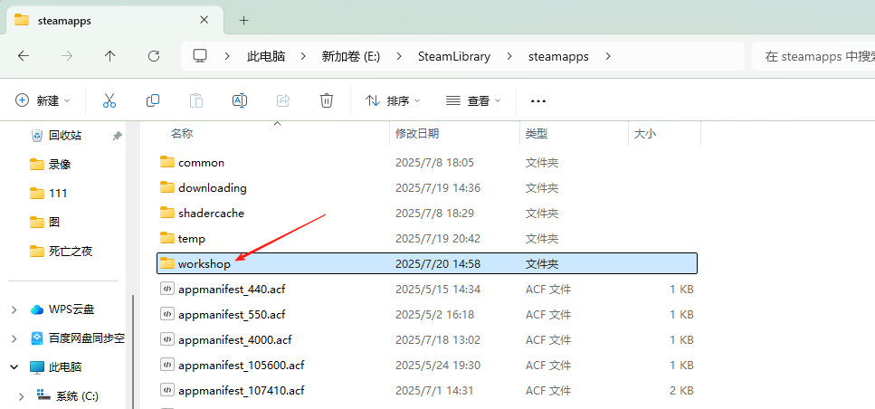The height and width of the screenshot is (409, 875).
Task: Click the steamapps search box
Action: click(813, 56)
